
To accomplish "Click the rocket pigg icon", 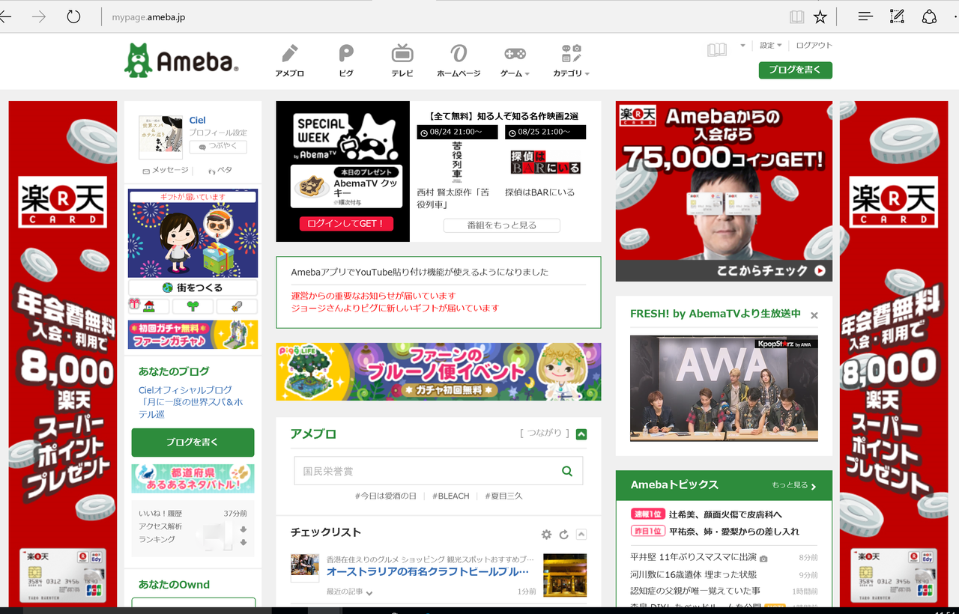I will click(237, 306).
